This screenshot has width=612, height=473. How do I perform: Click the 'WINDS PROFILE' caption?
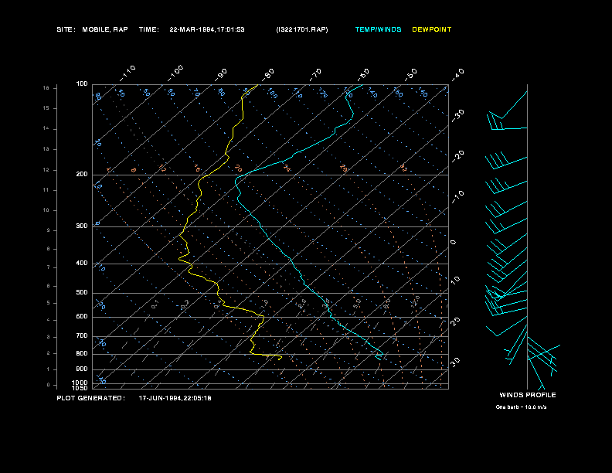[527, 395]
